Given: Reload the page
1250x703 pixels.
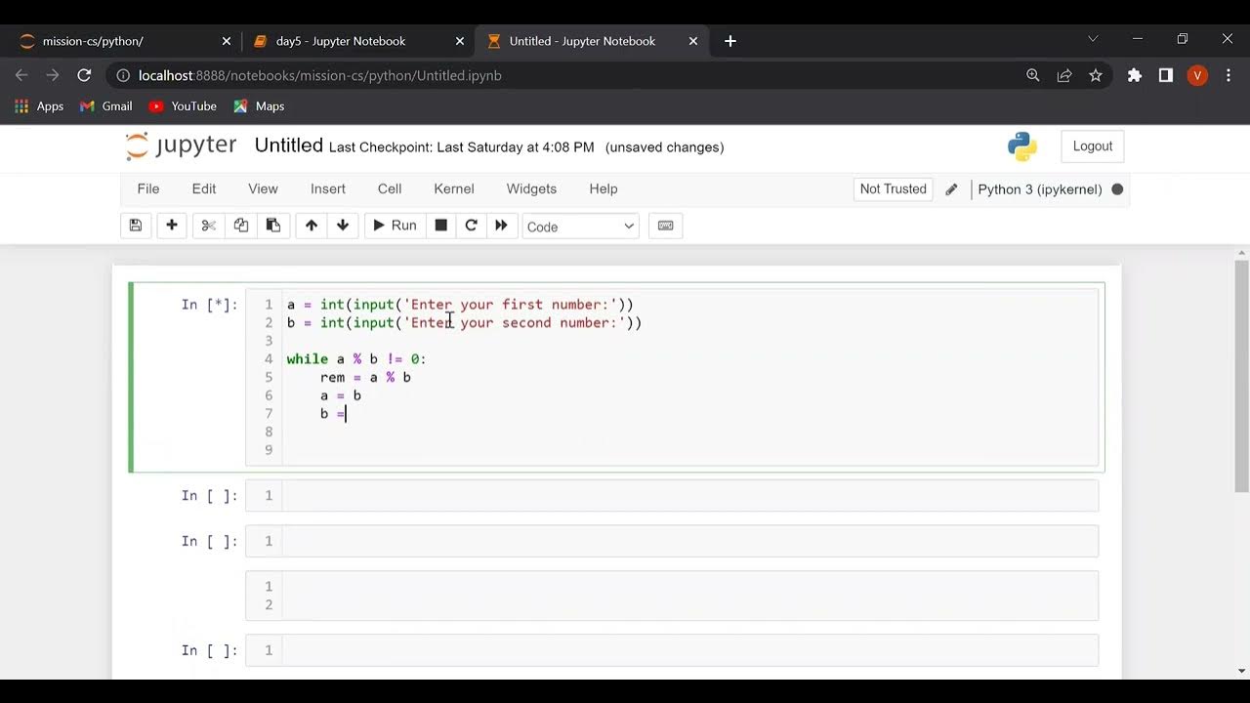Looking at the screenshot, I should [x=84, y=75].
